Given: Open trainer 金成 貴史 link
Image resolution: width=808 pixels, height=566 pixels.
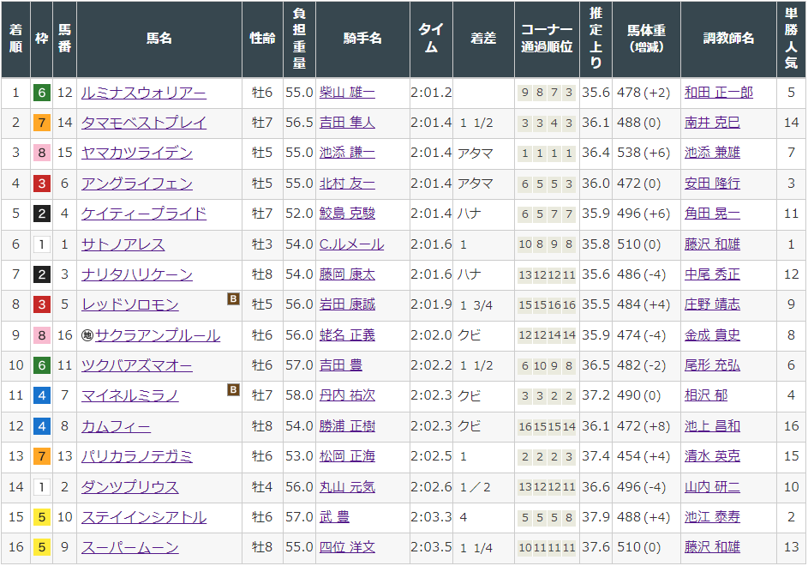Looking at the screenshot, I should (712, 335).
